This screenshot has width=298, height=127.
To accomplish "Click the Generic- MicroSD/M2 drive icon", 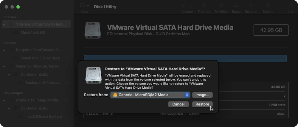I will pyautogui.click(x=11, y=66).
